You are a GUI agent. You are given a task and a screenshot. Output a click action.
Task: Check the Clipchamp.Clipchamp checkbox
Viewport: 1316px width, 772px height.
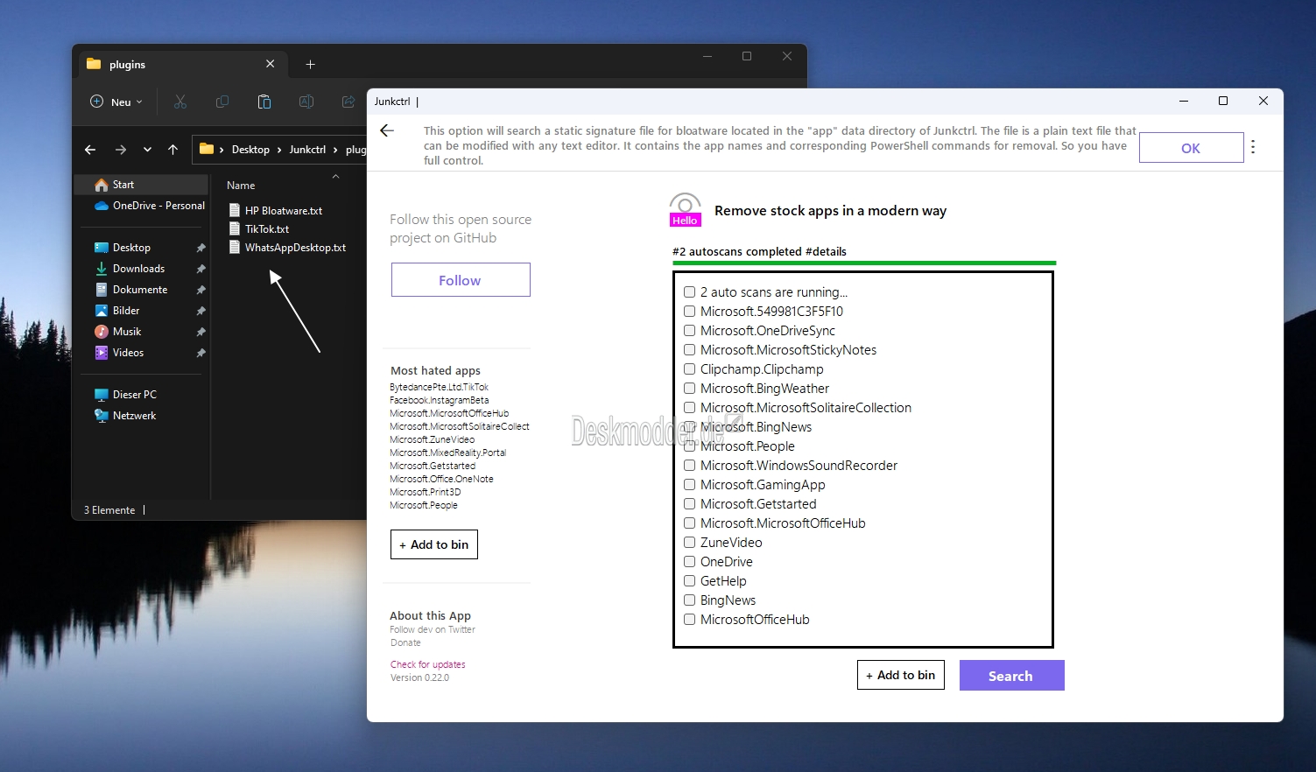[x=690, y=369]
